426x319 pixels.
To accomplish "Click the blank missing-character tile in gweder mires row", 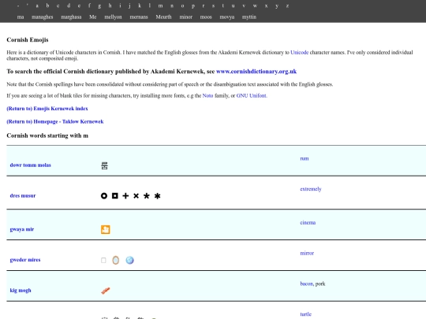I will 103,261.
